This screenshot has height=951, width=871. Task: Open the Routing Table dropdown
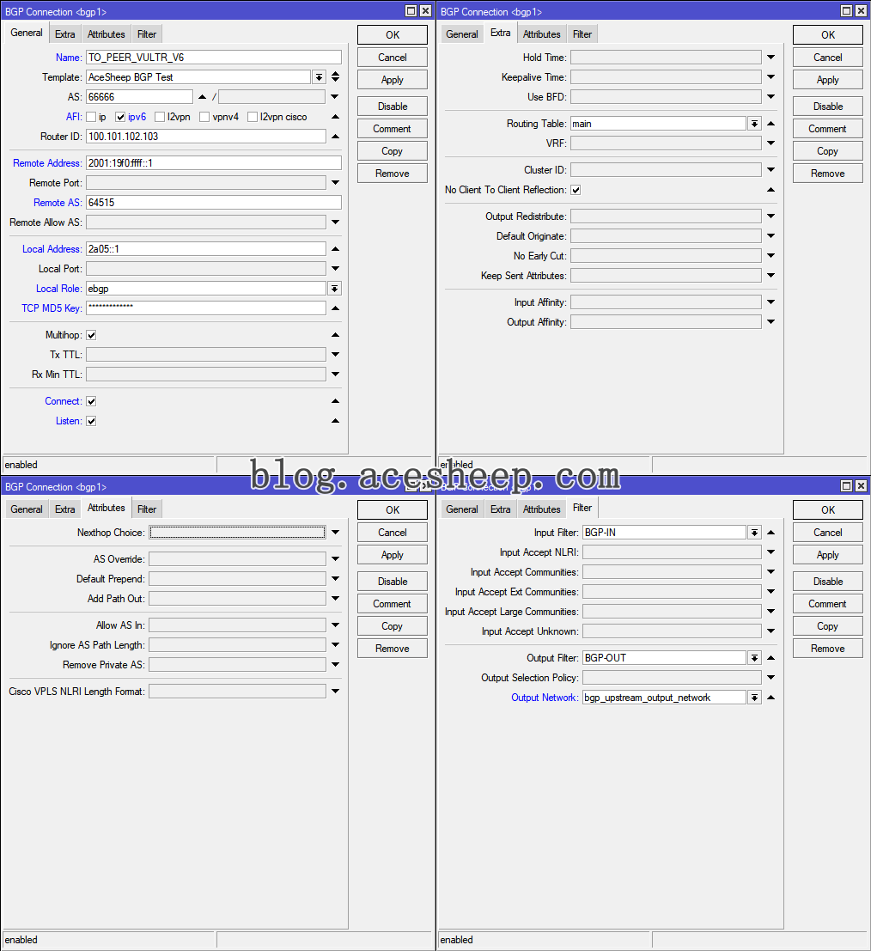pos(754,124)
